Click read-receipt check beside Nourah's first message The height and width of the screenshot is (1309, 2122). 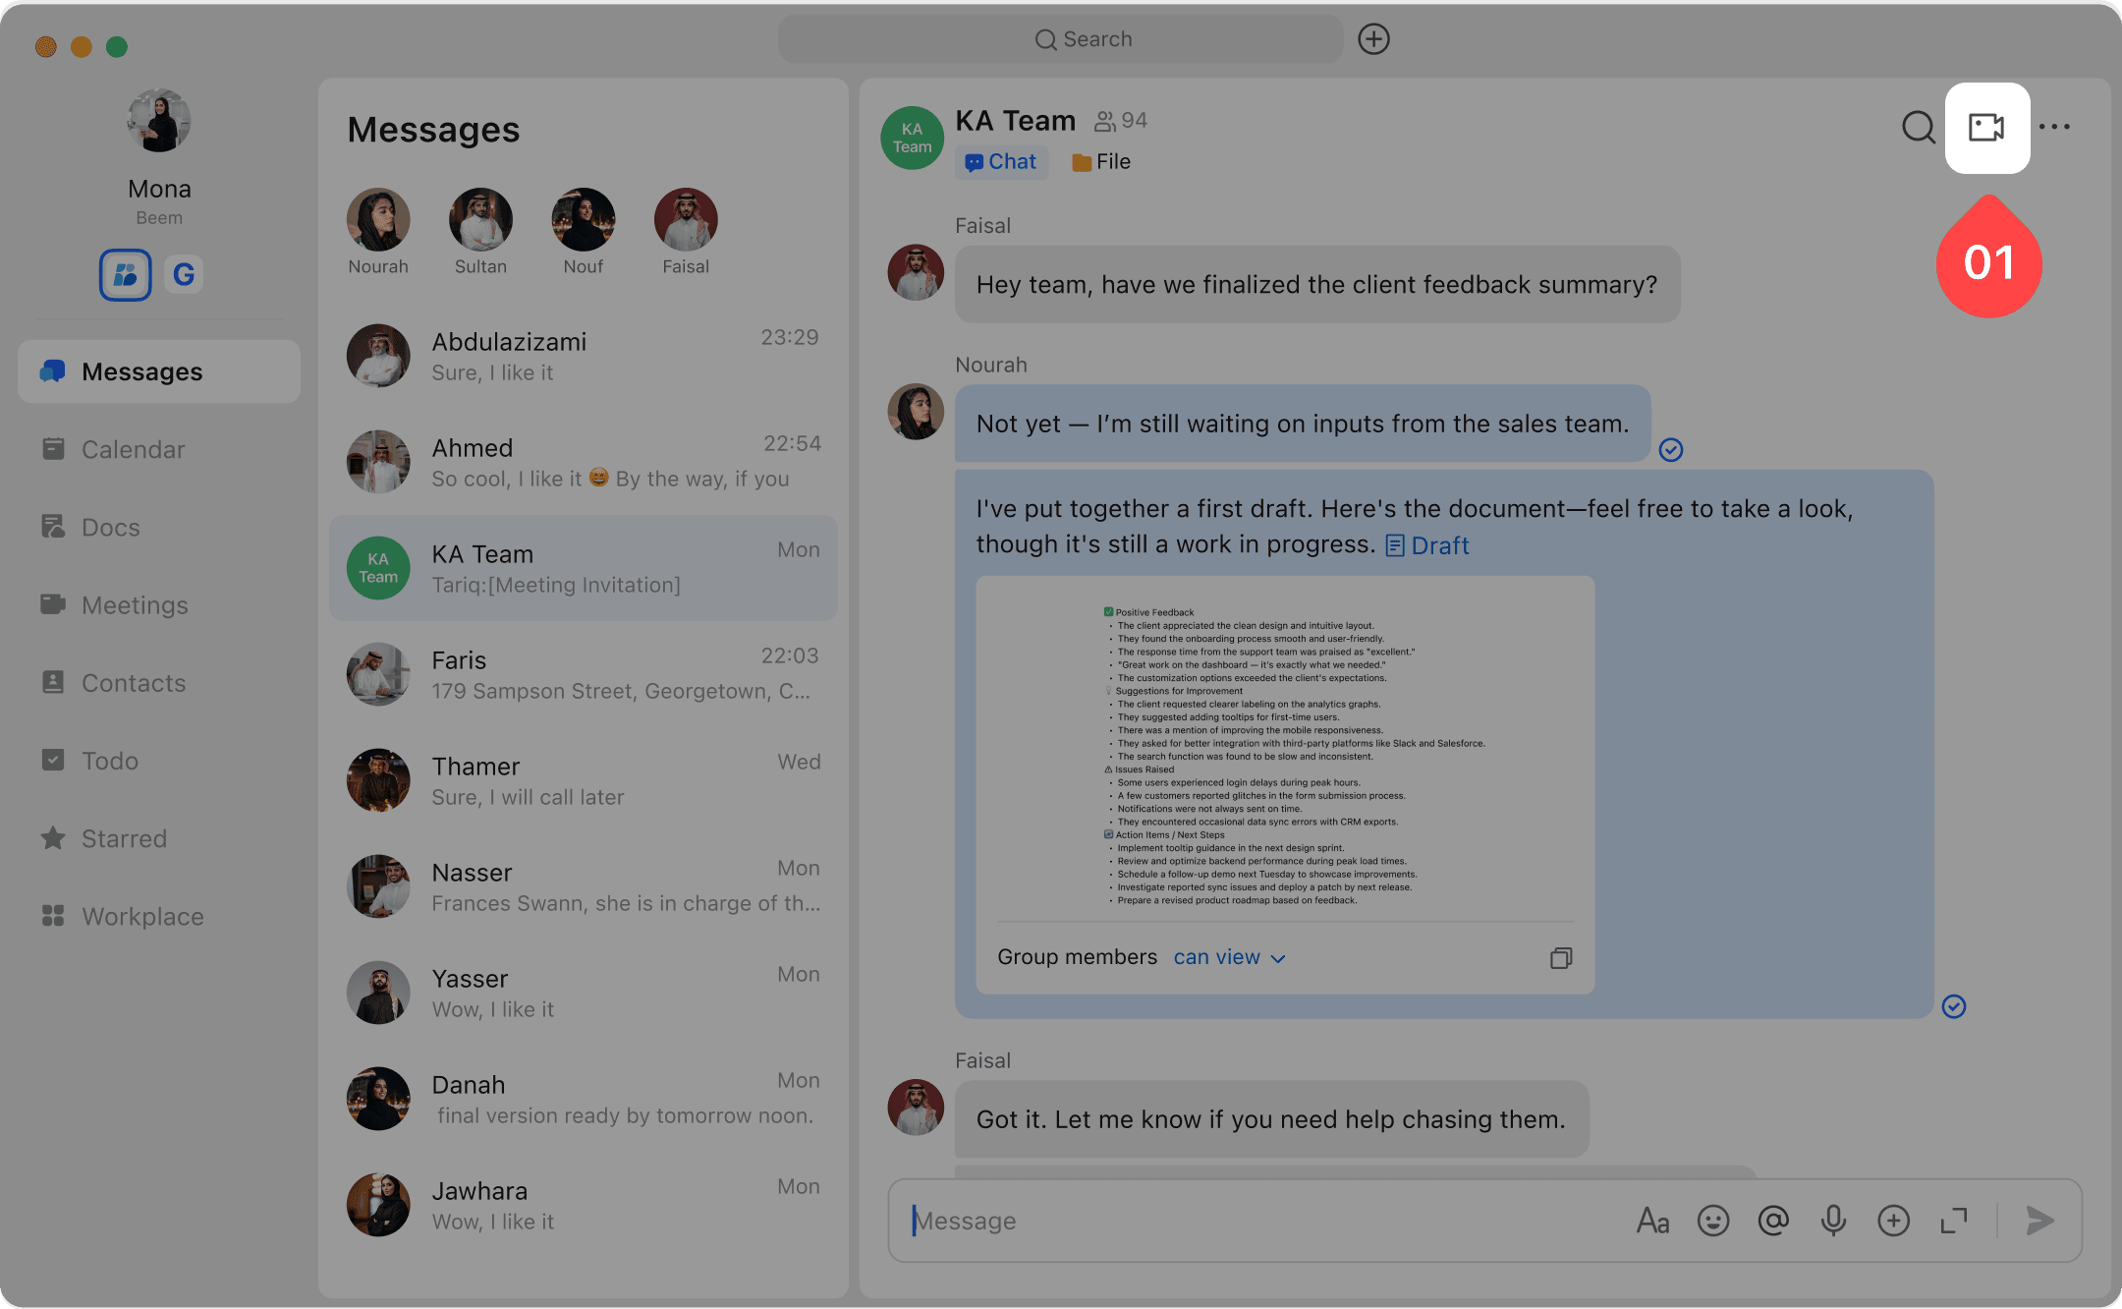pyautogui.click(x=1670, y=450)
